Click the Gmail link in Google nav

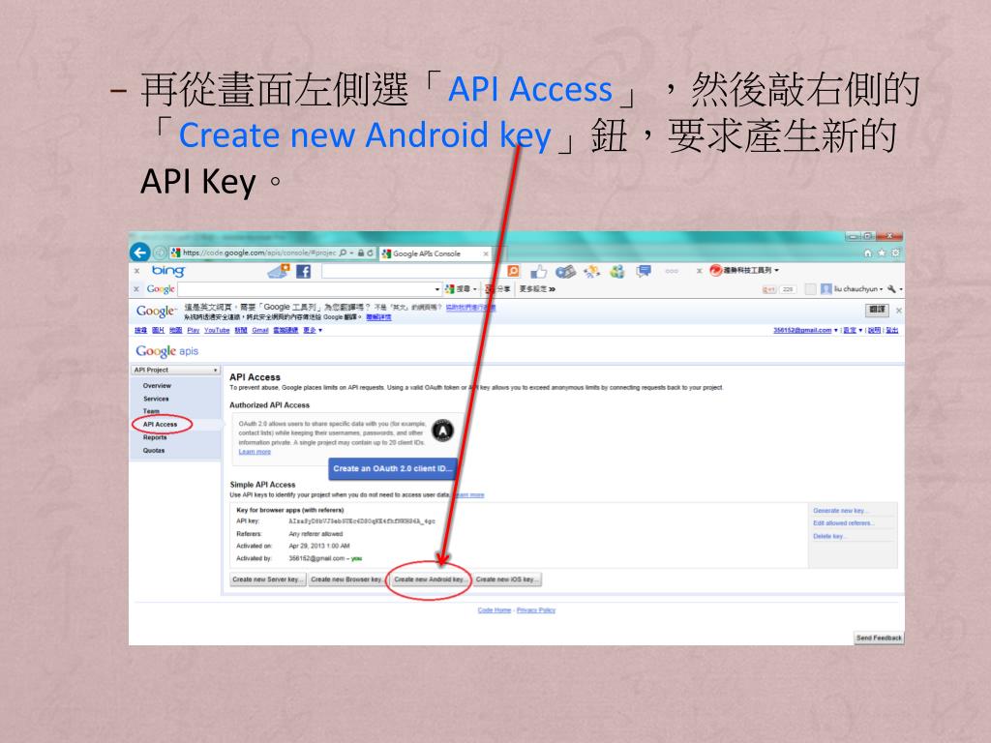[260, 331]
